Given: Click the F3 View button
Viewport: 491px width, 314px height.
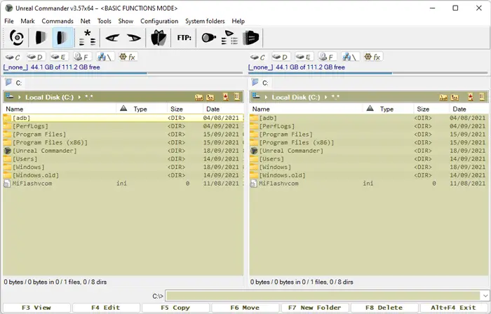Looking at the screenshot, I should (36, 308).
